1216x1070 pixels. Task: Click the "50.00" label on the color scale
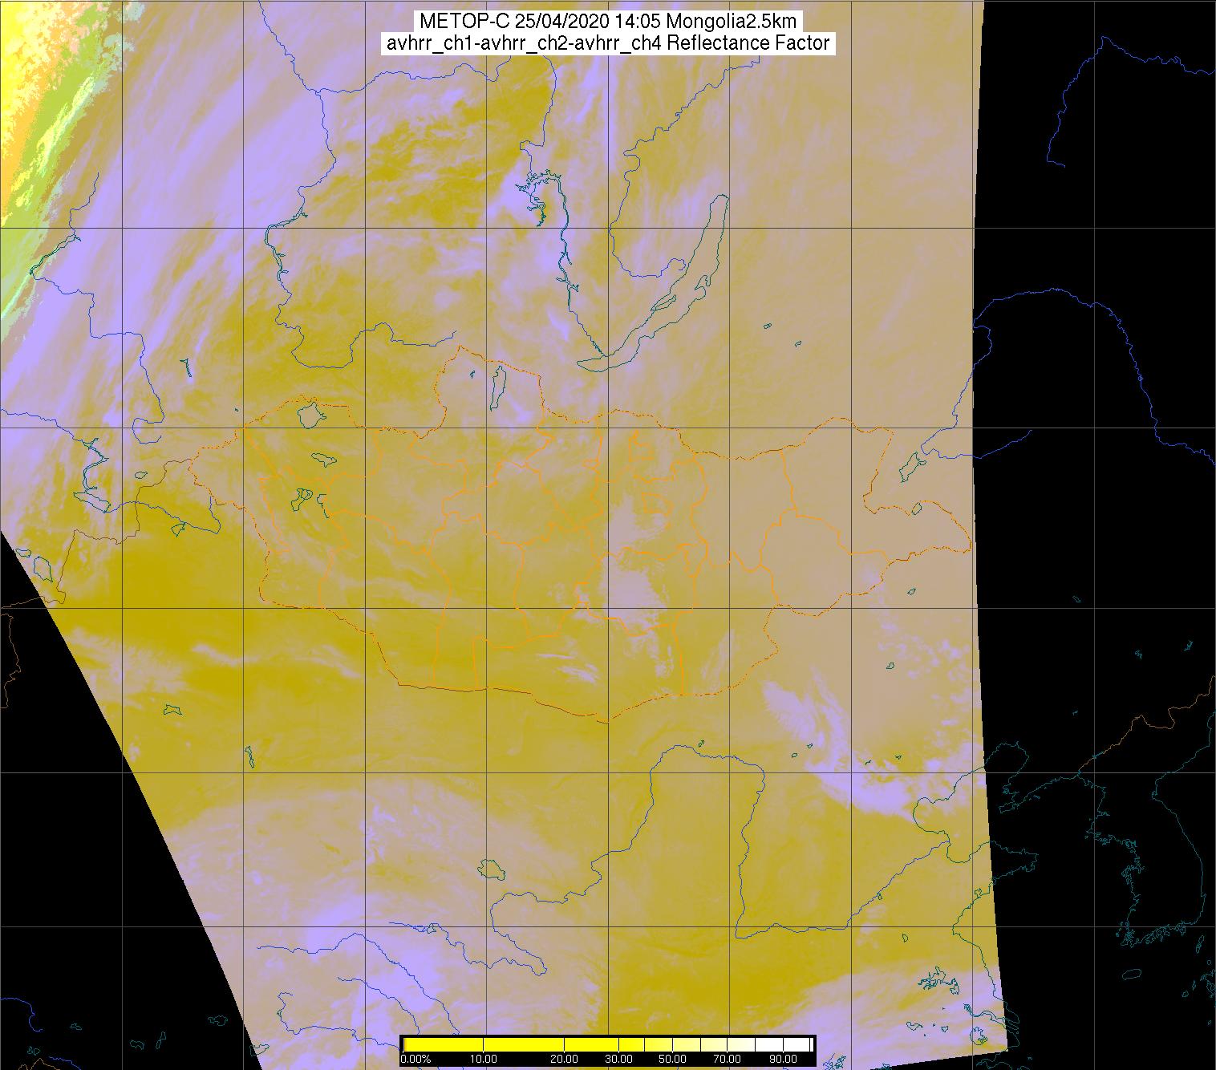coord(672,1060)
